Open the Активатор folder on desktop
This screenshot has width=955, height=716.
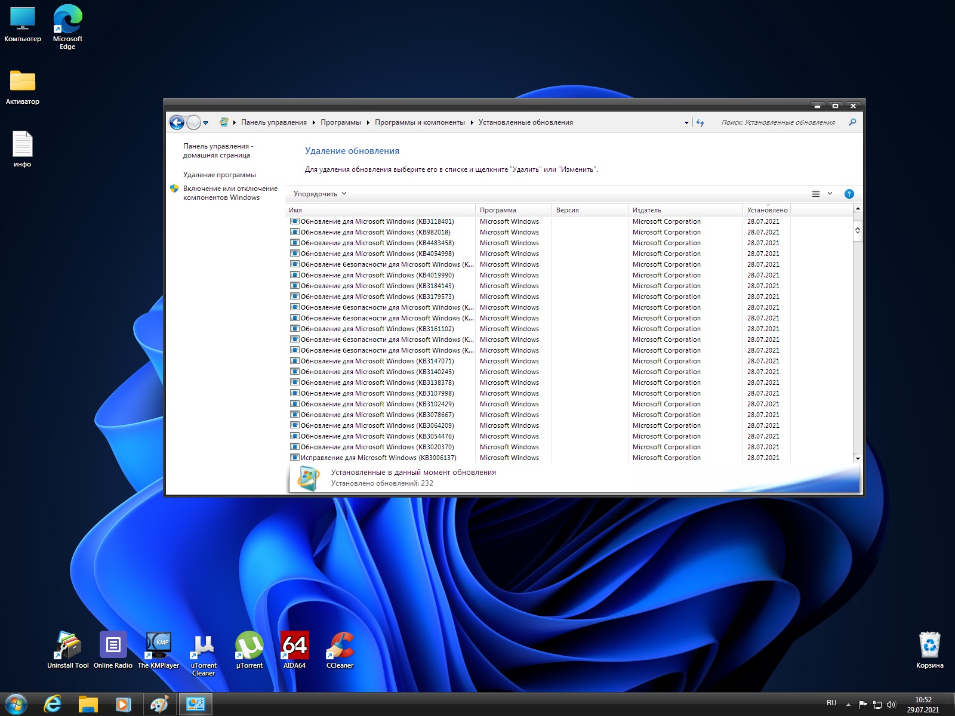pyautogui.click(x=23, y=88)
